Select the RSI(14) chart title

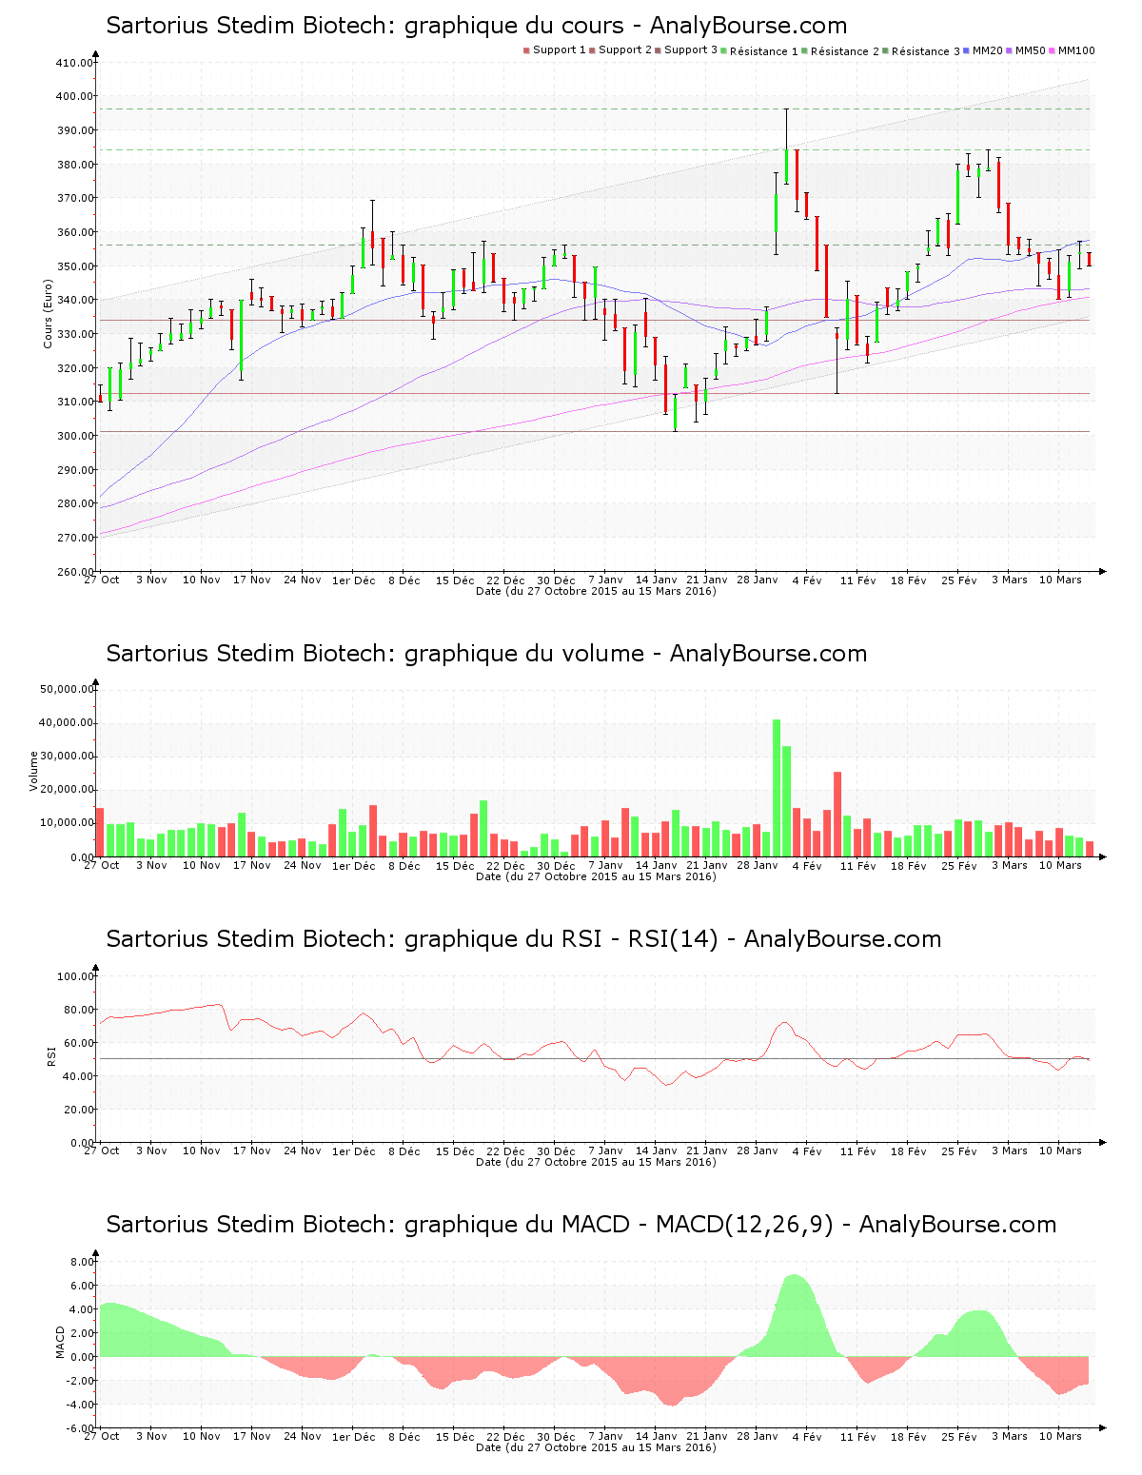(523, 939)
